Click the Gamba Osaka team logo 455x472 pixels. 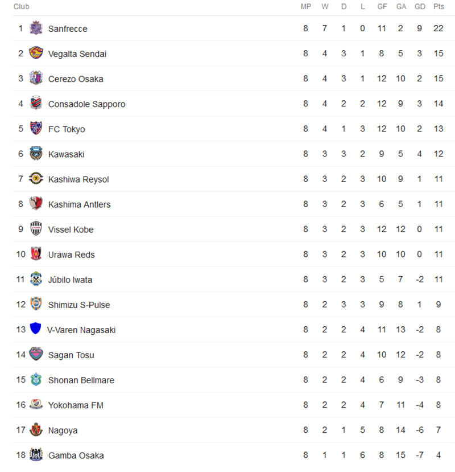click(36, 455)
